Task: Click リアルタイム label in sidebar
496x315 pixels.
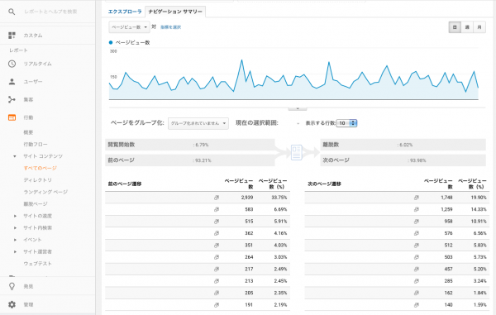Action: pyautogui.click(x=37, y=64)
